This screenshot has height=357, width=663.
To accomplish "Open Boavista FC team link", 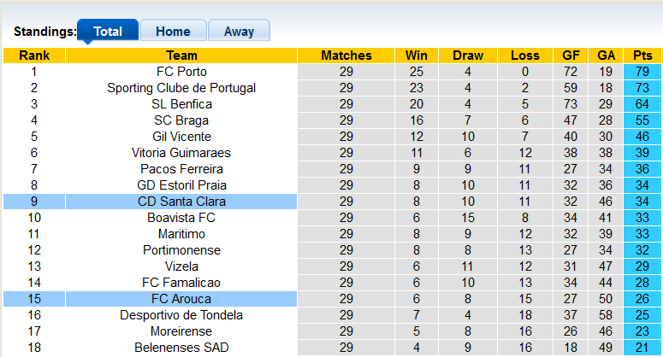I will [x=181, y=218].
